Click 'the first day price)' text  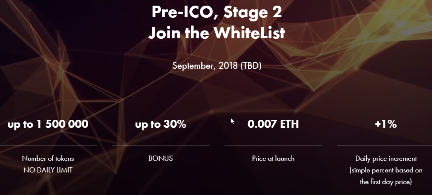coord(386,182)
